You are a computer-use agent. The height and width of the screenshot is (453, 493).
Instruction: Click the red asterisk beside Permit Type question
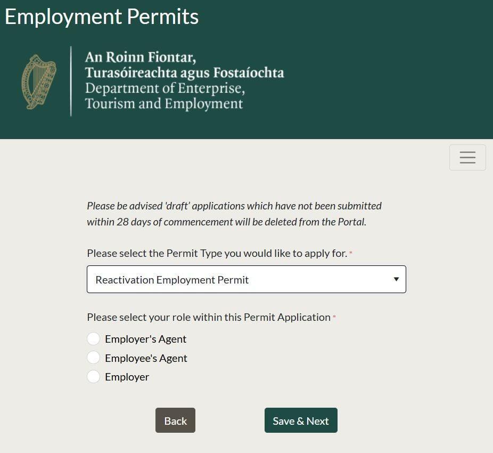[x=351, y=253]
